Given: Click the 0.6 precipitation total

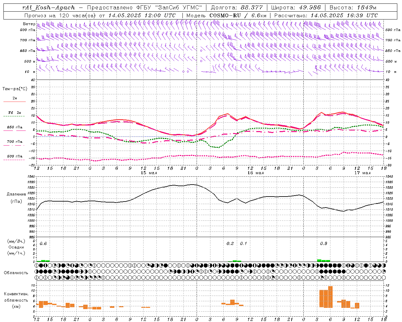Looking at the screenshot, I should [x=43, y=244].
